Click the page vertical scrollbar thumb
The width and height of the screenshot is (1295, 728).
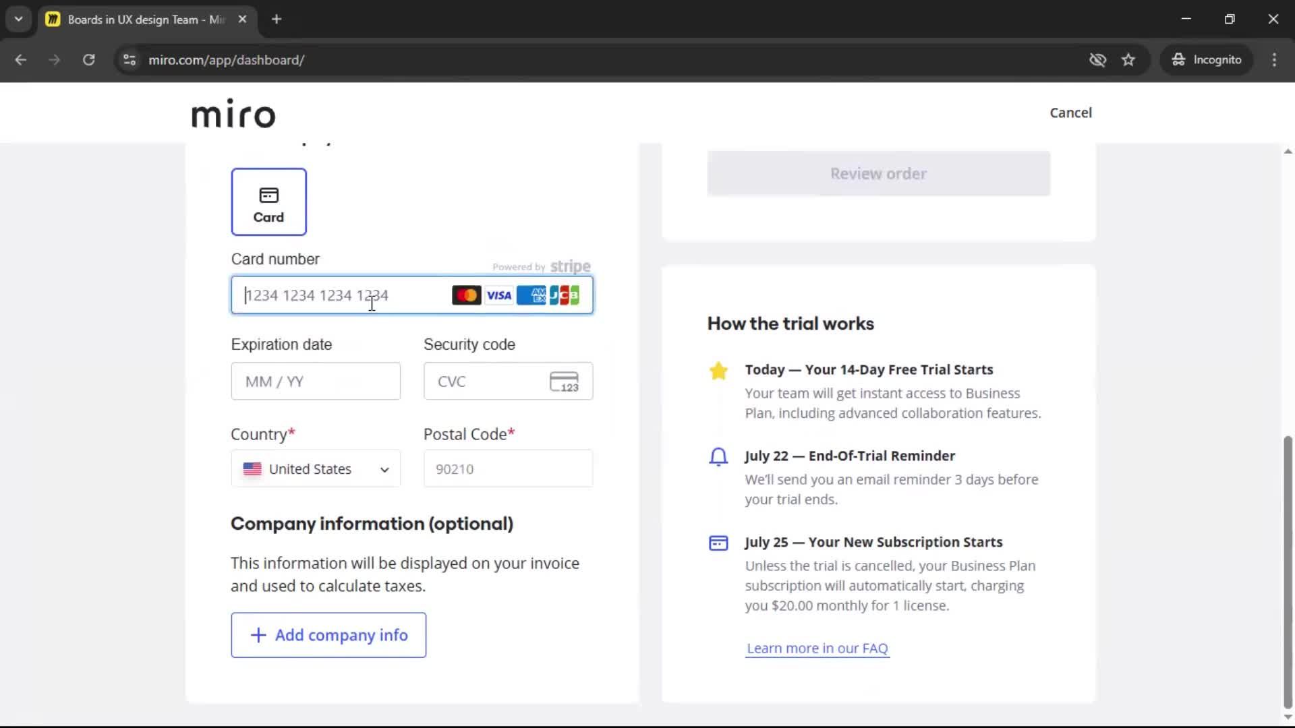[1288, 572]
